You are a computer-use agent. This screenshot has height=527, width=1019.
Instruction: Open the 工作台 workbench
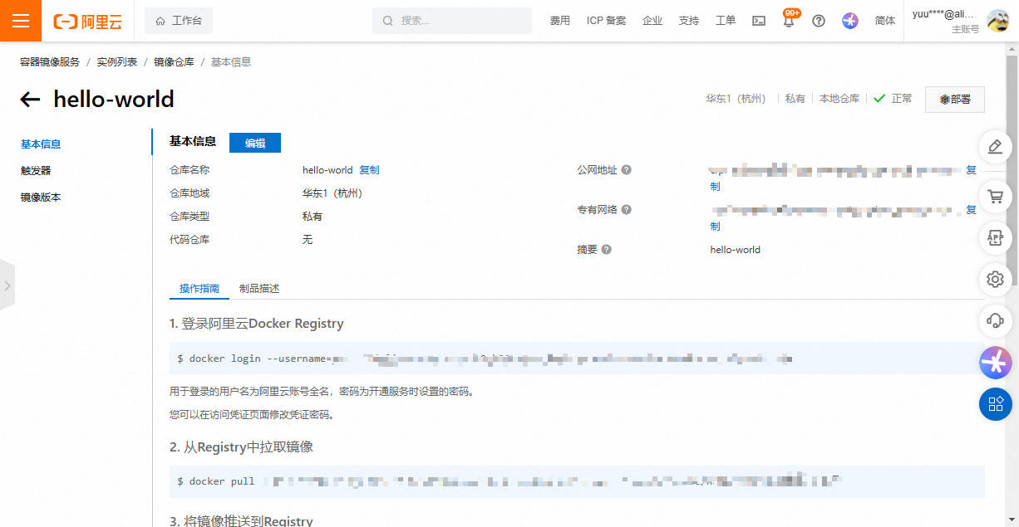coord(179,21)
